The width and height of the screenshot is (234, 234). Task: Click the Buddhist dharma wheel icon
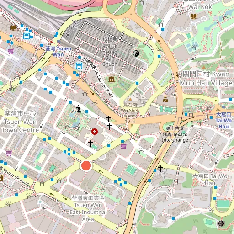click(x=221, y=223)
